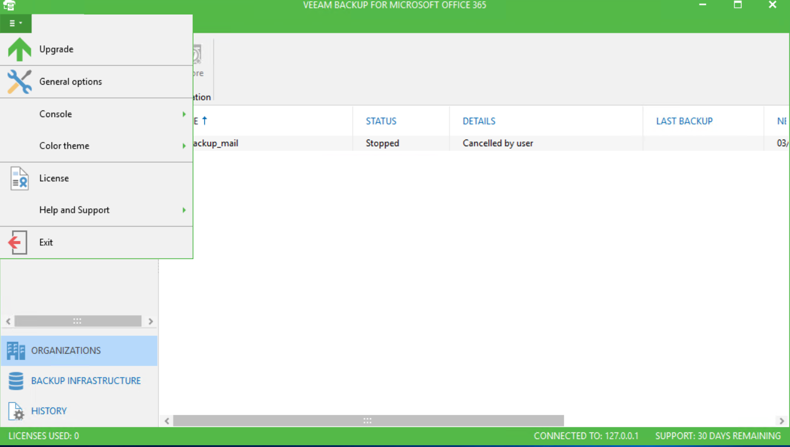The image size is (790, 447).
Task: Sort by the LAST BACKUP column header
Action: [x=684, y=121]
